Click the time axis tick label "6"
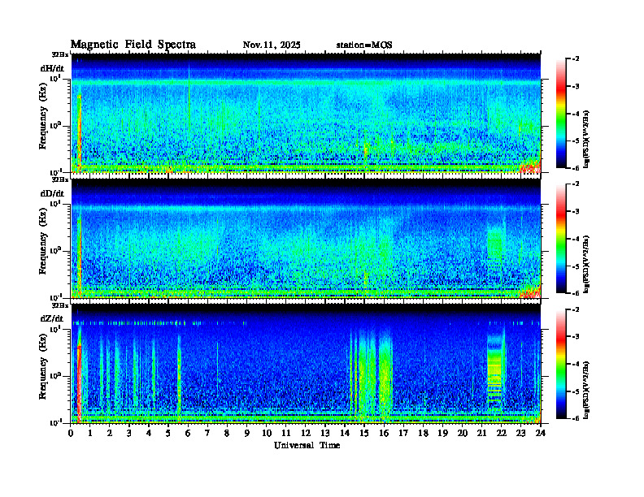The width and height of the screenshot is (644, 497). point(188,433)
